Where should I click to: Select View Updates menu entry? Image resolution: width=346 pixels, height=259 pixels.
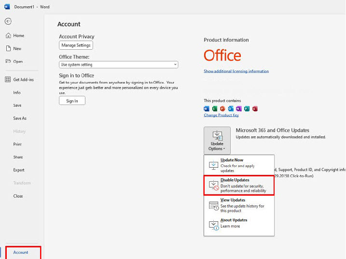[239, 205]
